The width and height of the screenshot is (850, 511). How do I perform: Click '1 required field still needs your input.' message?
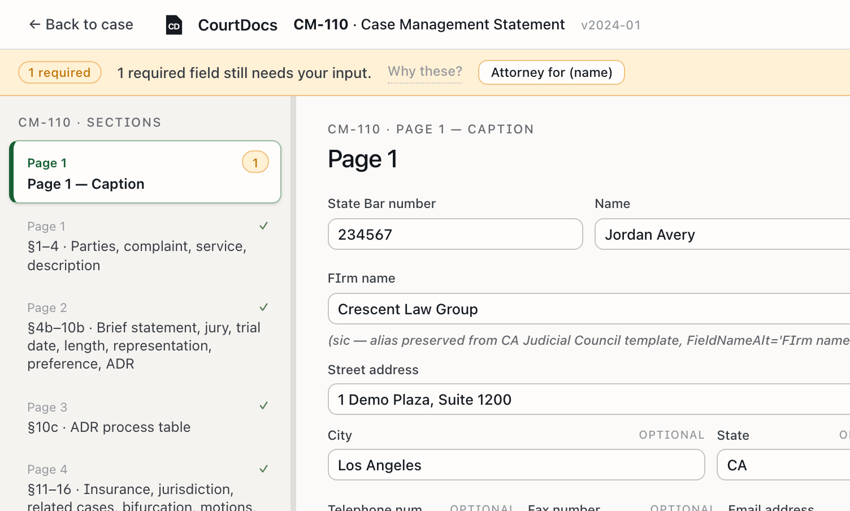[x=244, y=73]
